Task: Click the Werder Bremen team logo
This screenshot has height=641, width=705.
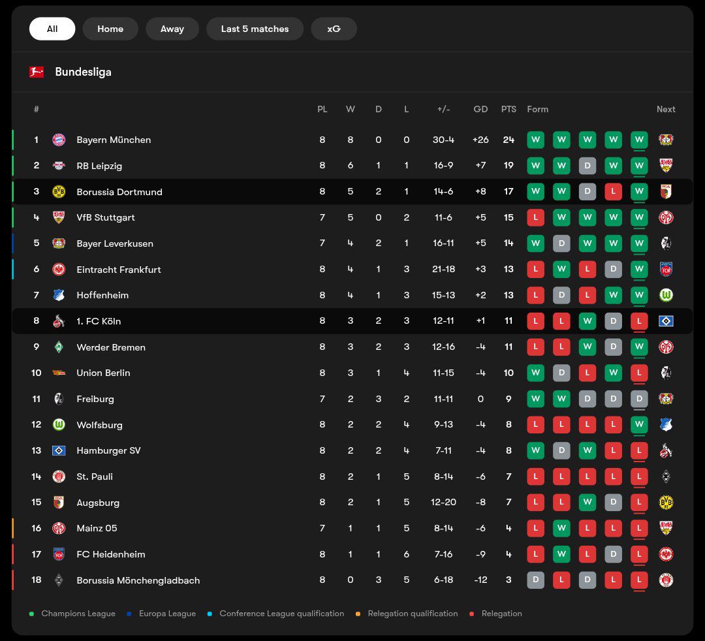Action: (59, 347)
